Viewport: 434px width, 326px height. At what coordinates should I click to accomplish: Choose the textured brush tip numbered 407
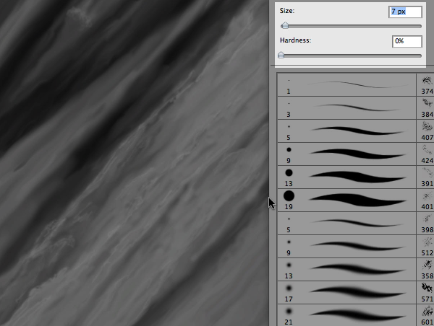425,131
